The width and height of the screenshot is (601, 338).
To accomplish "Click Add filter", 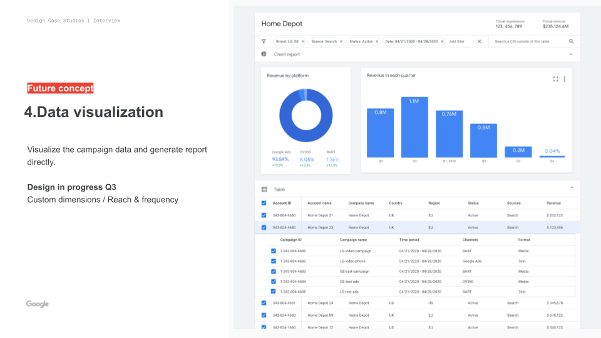I will [457, 41].
